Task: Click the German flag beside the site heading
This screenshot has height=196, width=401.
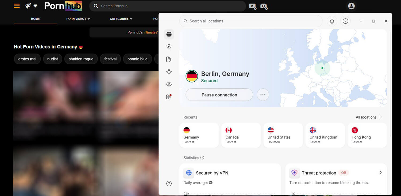Action: click(x=81, y=47)
